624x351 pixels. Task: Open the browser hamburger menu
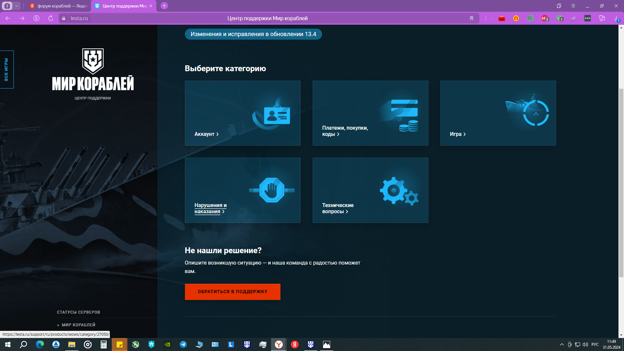(573, 6)
